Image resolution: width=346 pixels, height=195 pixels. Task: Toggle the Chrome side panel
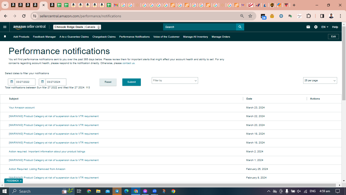322,16
